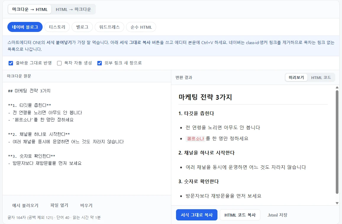Viewport: 342px width, 224px height.
Task: Click 서식 그대로 복사 button
Action: click(196, 215)
